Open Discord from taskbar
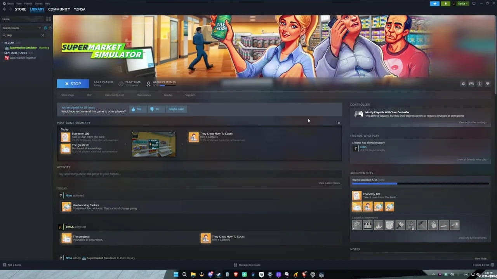This screenshot has width=497, height=279. [x=210, y=275]
